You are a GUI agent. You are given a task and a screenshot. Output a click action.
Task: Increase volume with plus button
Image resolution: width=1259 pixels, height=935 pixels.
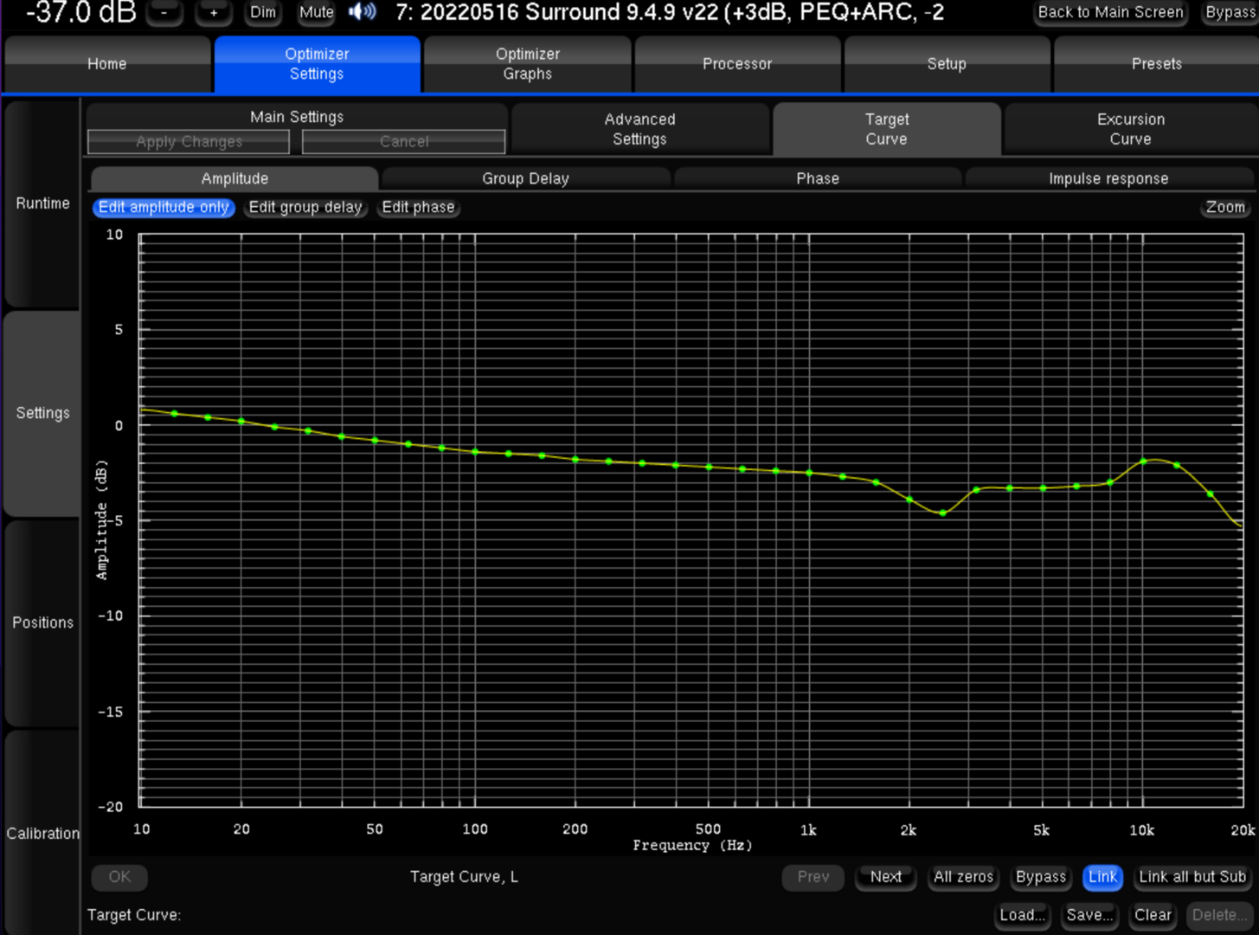tap(213, 12)
